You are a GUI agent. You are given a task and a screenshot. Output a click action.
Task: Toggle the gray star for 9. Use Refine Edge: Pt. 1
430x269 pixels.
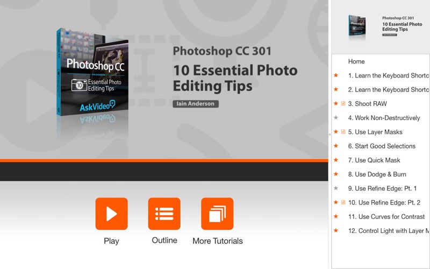[x=335, y=188]
